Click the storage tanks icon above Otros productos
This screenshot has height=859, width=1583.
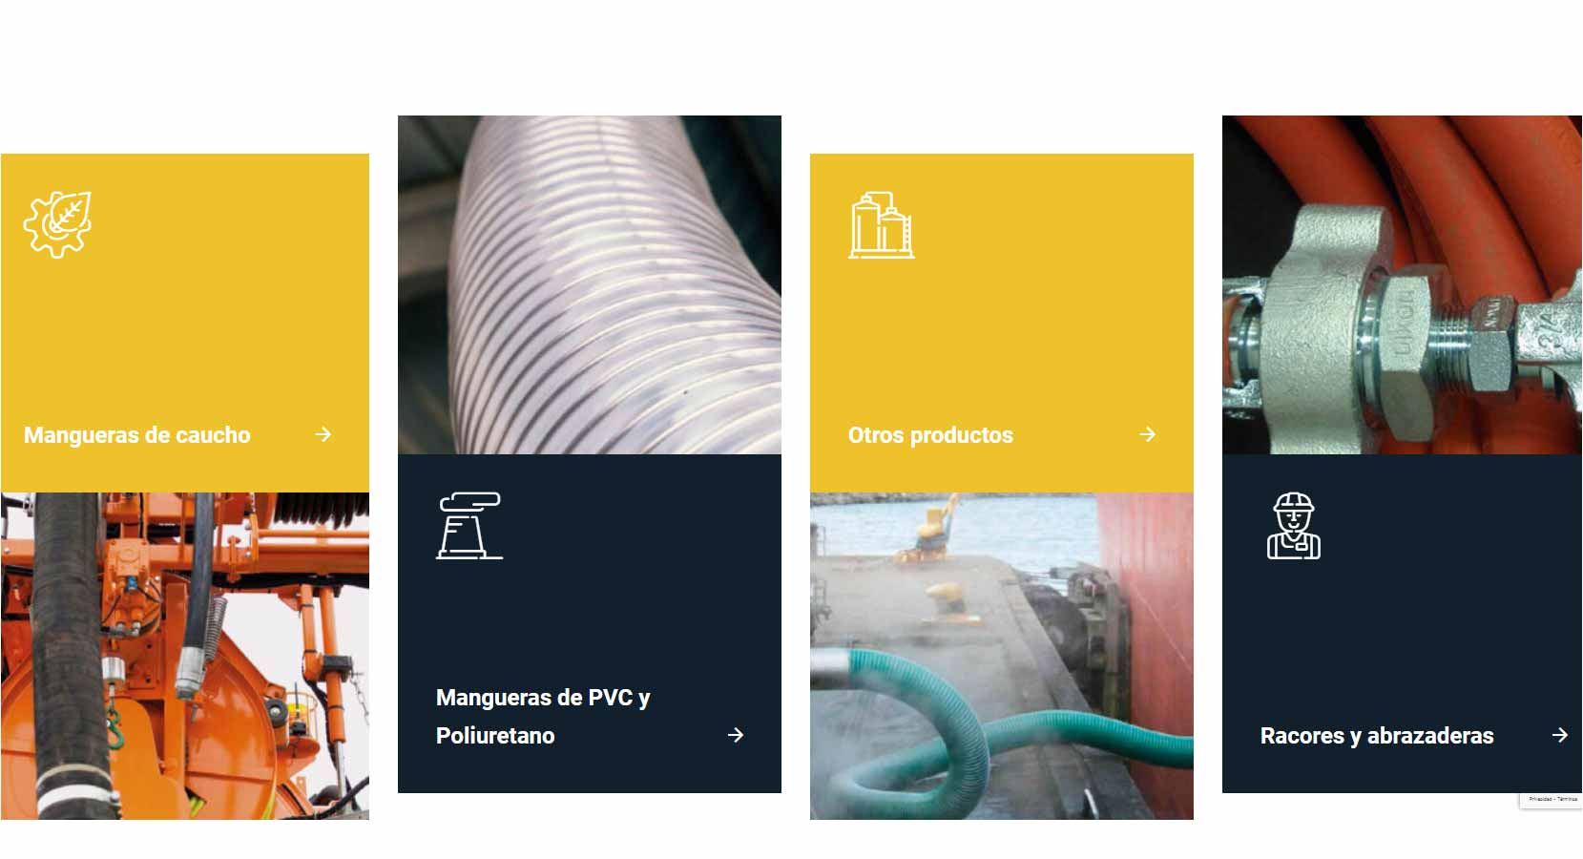click(x=882, y=224)
